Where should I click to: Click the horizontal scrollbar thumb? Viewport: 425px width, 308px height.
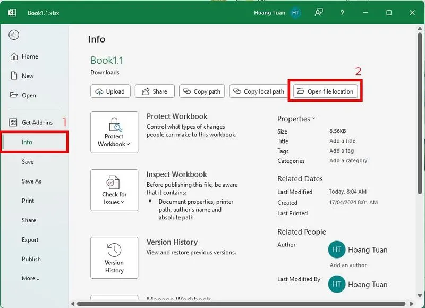241,304
